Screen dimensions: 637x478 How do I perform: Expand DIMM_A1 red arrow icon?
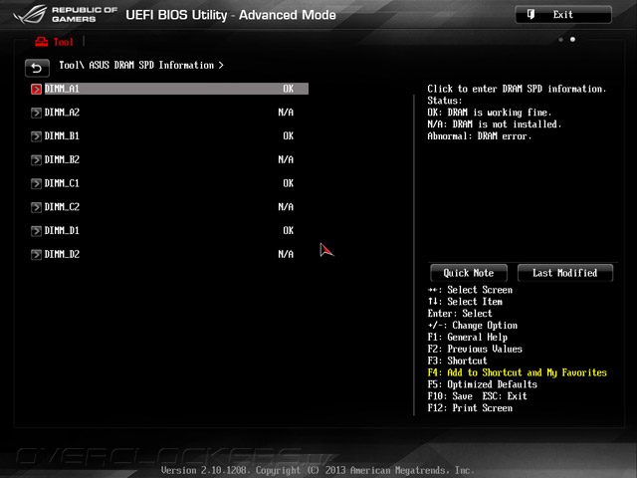click(x=36, y=89)
